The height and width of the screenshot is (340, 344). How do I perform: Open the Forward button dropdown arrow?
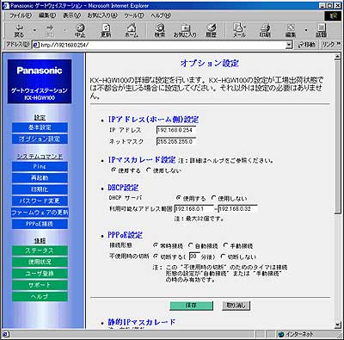click(65, 30)
